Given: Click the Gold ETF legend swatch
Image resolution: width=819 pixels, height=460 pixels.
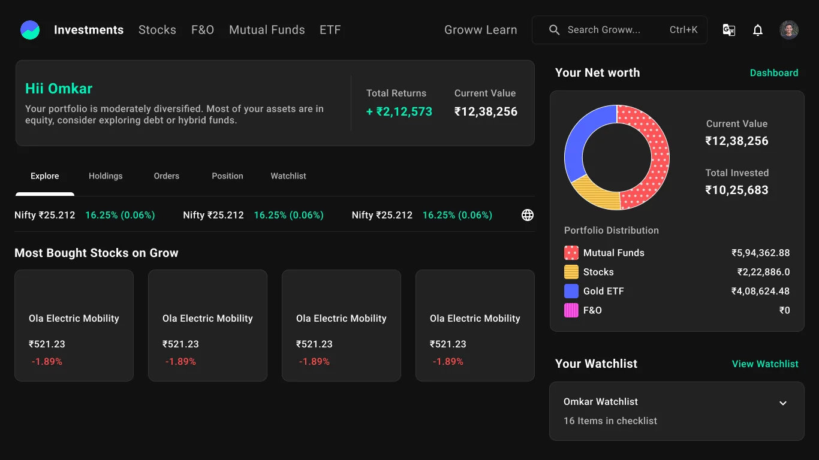Looking at the screenshot, I should (x=571, y=291).
